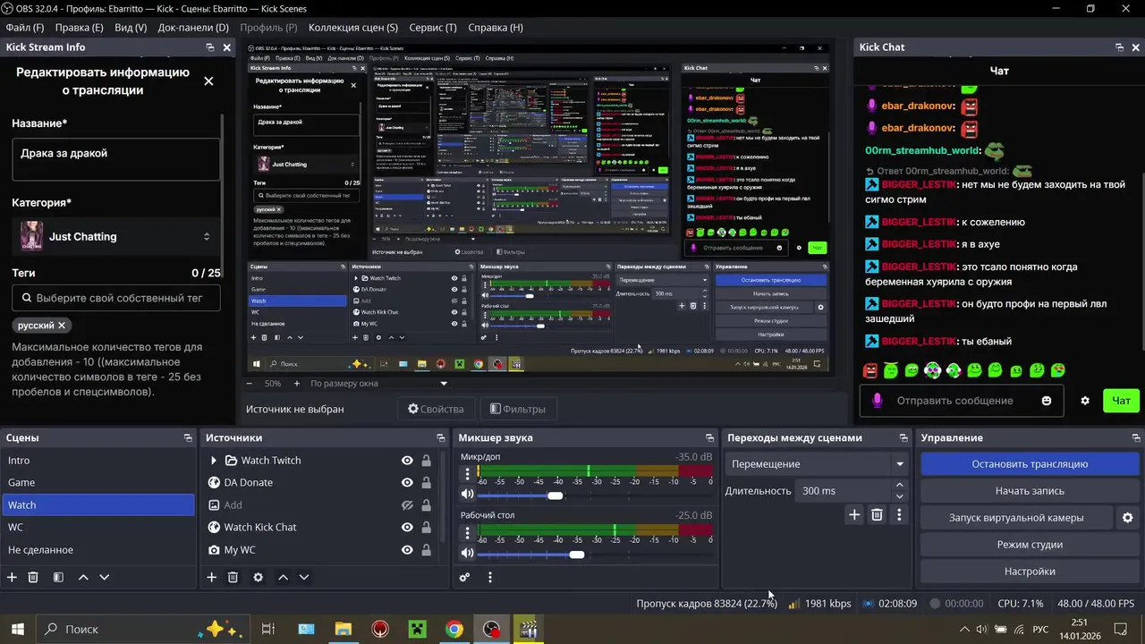Hide the Watch Twitch source

pyautogui.click(x=407, y=460)
